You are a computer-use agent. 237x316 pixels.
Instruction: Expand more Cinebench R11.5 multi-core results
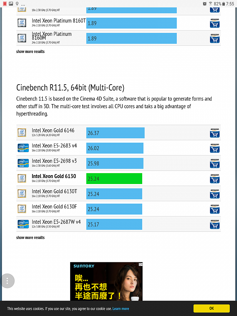pos(30,238)
